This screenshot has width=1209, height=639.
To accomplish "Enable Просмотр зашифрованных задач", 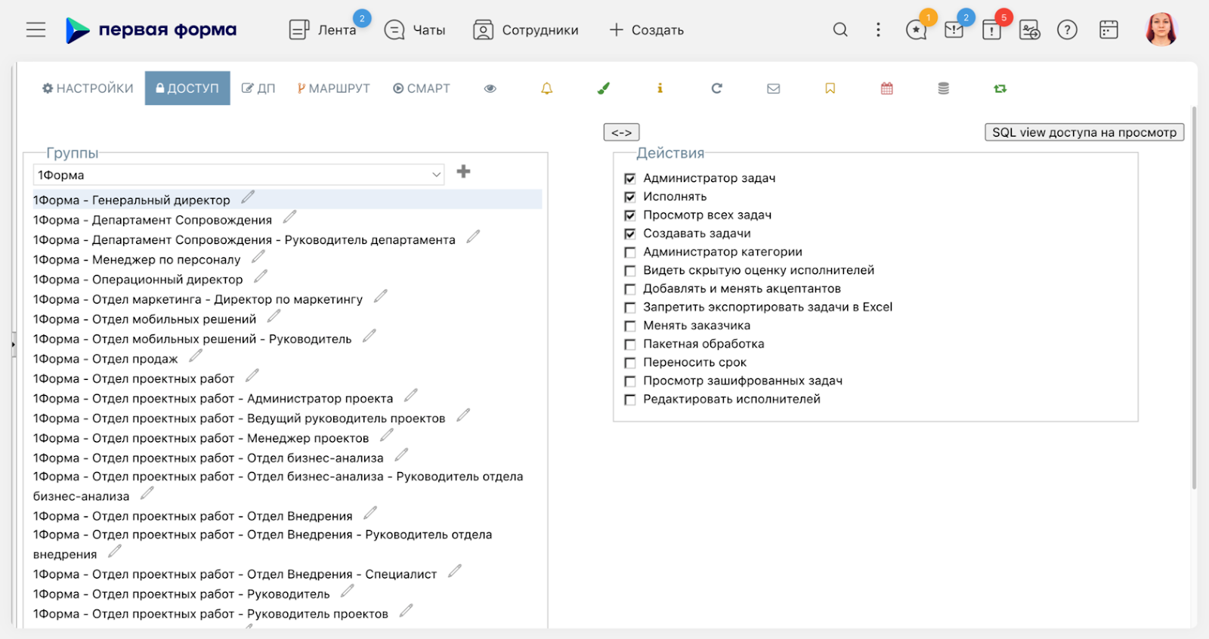I will point(630,381).
